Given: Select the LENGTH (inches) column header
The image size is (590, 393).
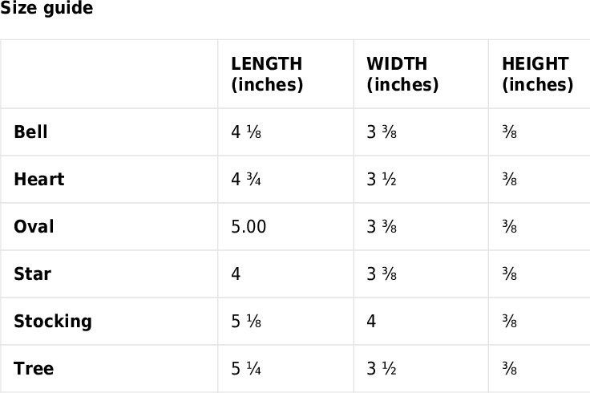Looking at the screenshot, I should click(x=267, y=74).
